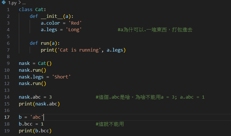Click the breadcrumb chevron after 1.py
This screenshot has width=231, height=136.
pyautogui.click(x=19, y=3)
